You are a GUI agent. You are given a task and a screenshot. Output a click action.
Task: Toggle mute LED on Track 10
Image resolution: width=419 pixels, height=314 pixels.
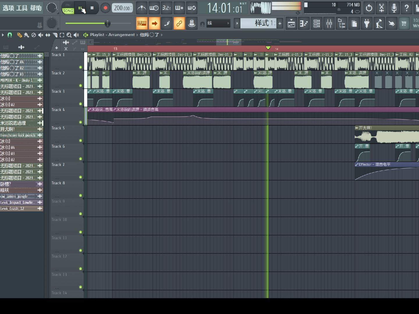point(81,232)
